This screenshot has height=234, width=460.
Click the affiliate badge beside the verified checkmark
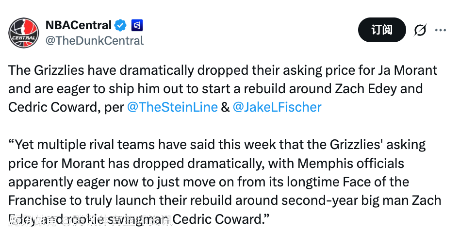click(x=136, y=25)
